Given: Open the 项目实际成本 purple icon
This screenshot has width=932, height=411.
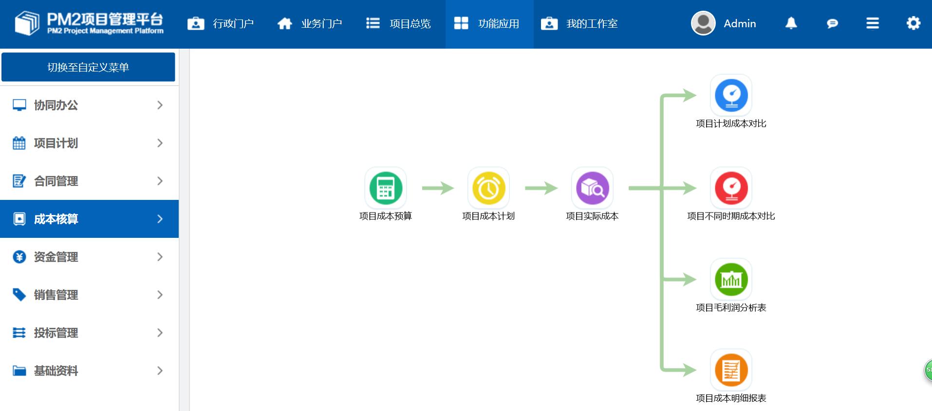Looking at the screenshot, I should tap(592, 188).
